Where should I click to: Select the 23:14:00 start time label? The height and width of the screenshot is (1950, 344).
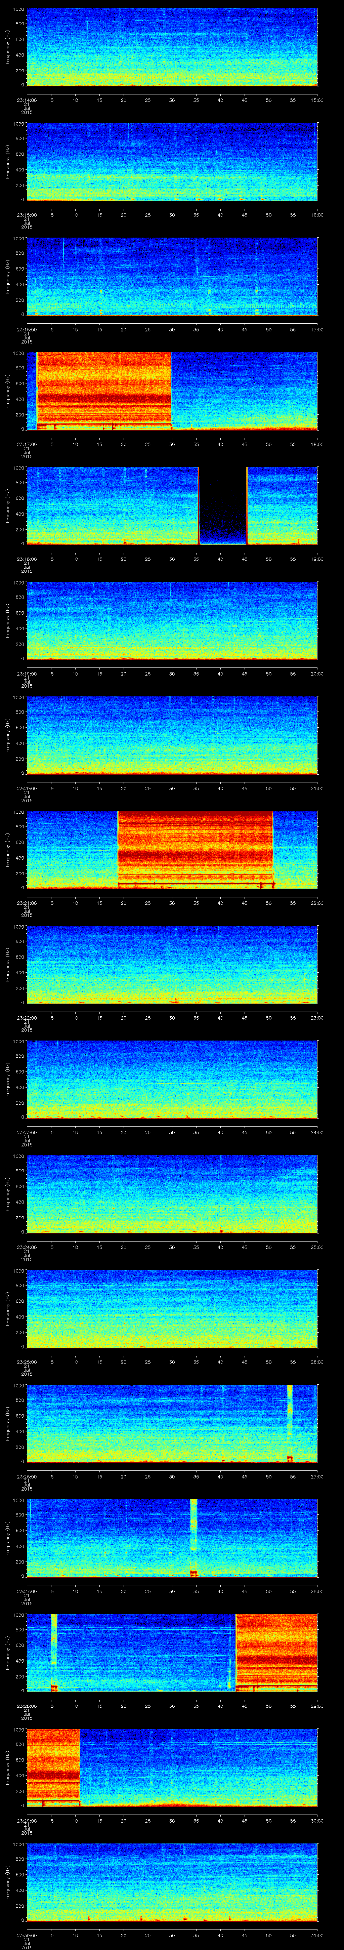[x=27, y=99]
